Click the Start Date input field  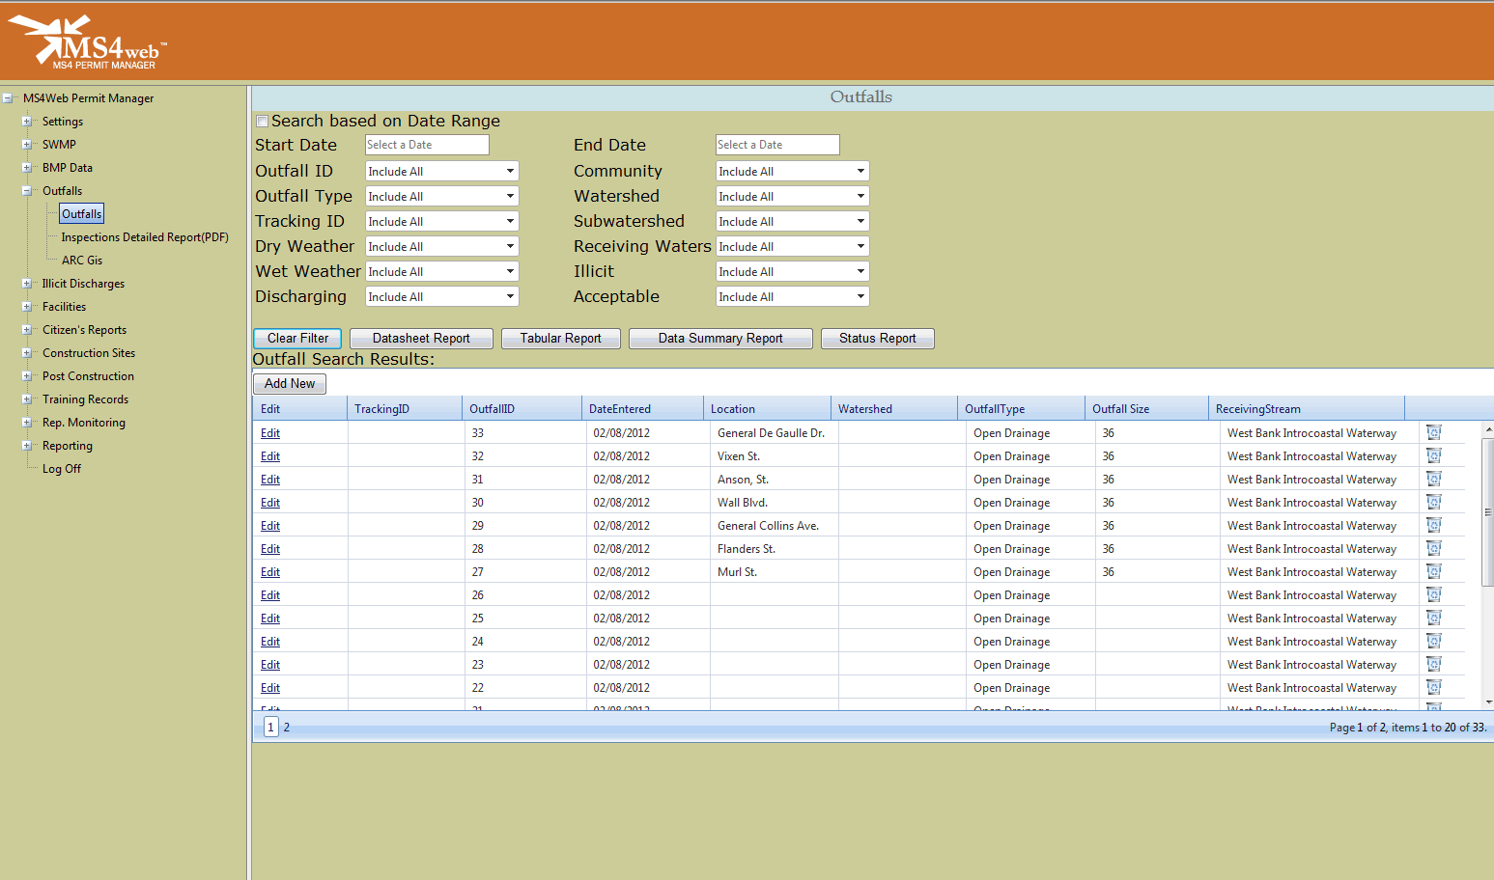pyautogui.click(x=427, y=145)
